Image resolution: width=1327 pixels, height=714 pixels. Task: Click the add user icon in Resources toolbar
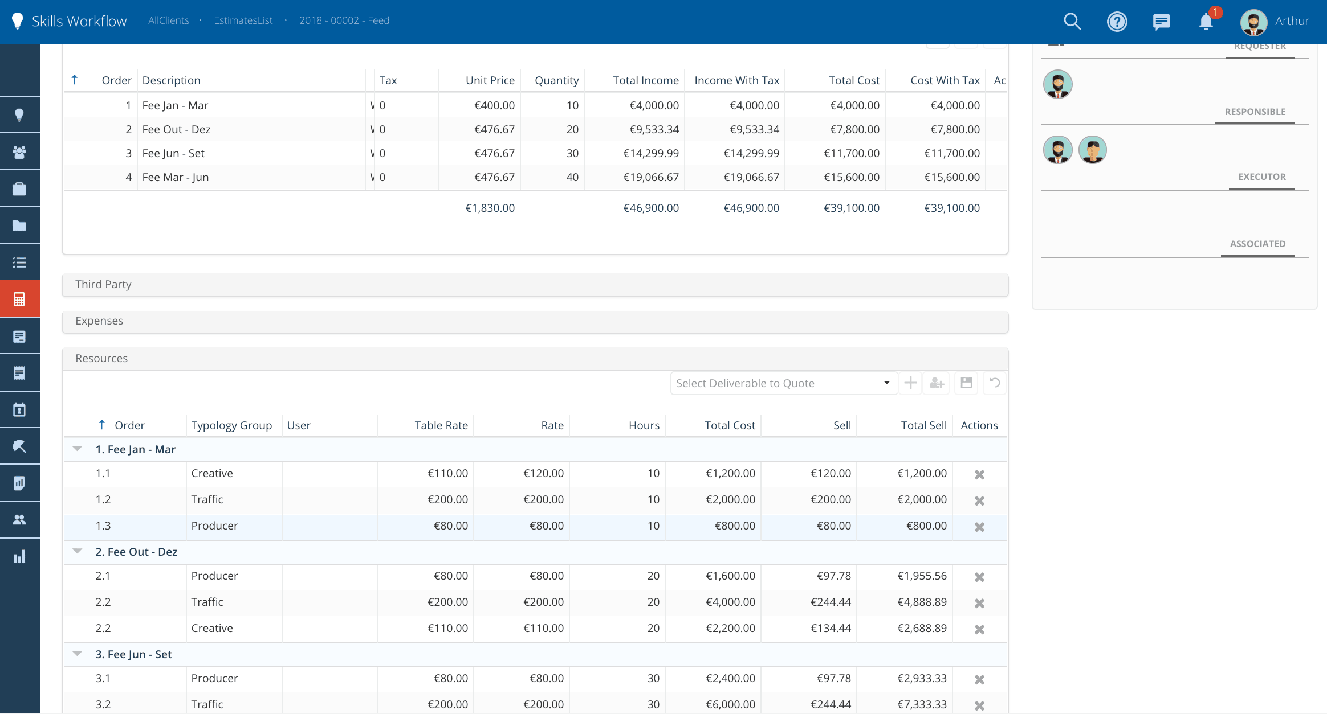click(x=937, y=383)
